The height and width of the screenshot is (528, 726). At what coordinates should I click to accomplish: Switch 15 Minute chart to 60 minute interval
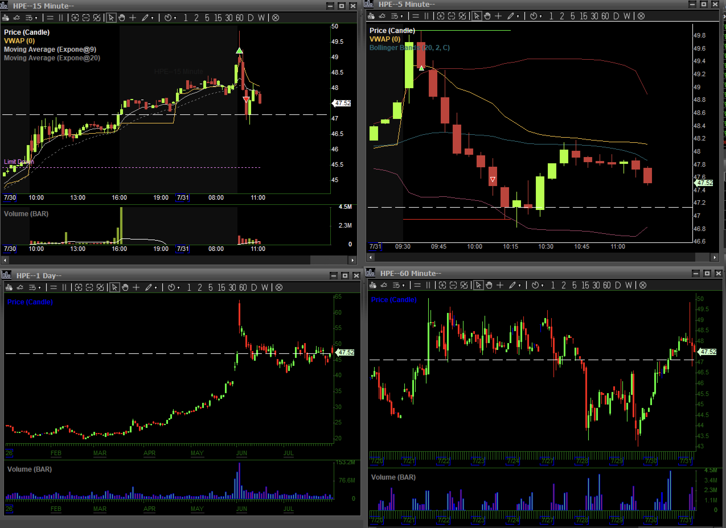coord(240,18)
